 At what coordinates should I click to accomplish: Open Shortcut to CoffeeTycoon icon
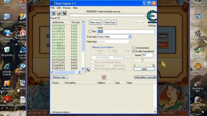[x=198, y=70]
